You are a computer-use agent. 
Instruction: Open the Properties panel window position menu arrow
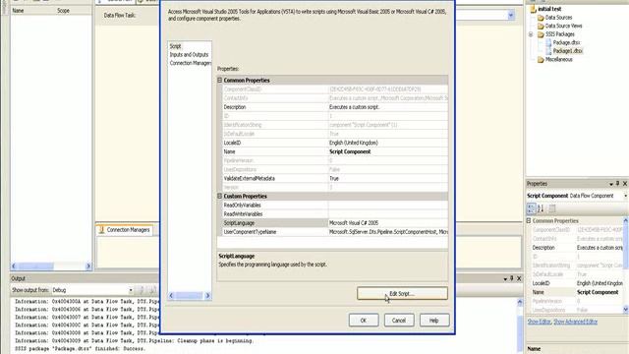coord(611,184)
